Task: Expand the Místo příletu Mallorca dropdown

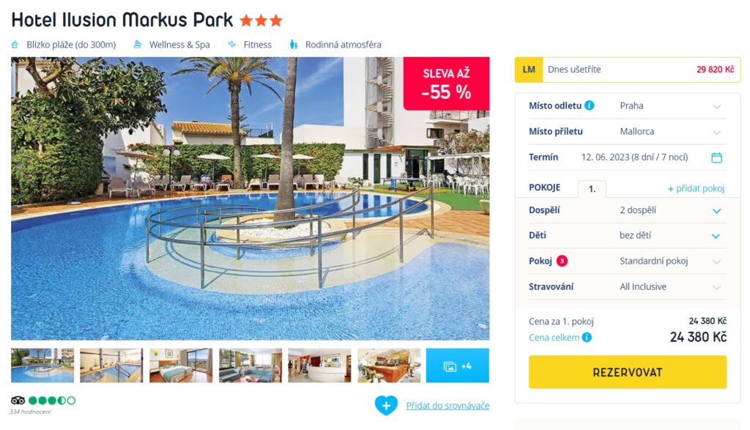Action: 673,132
